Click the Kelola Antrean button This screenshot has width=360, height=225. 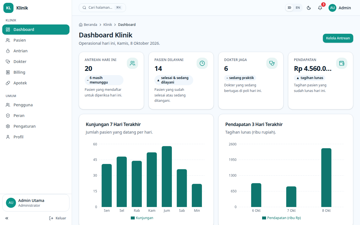[x=338, y=38]
